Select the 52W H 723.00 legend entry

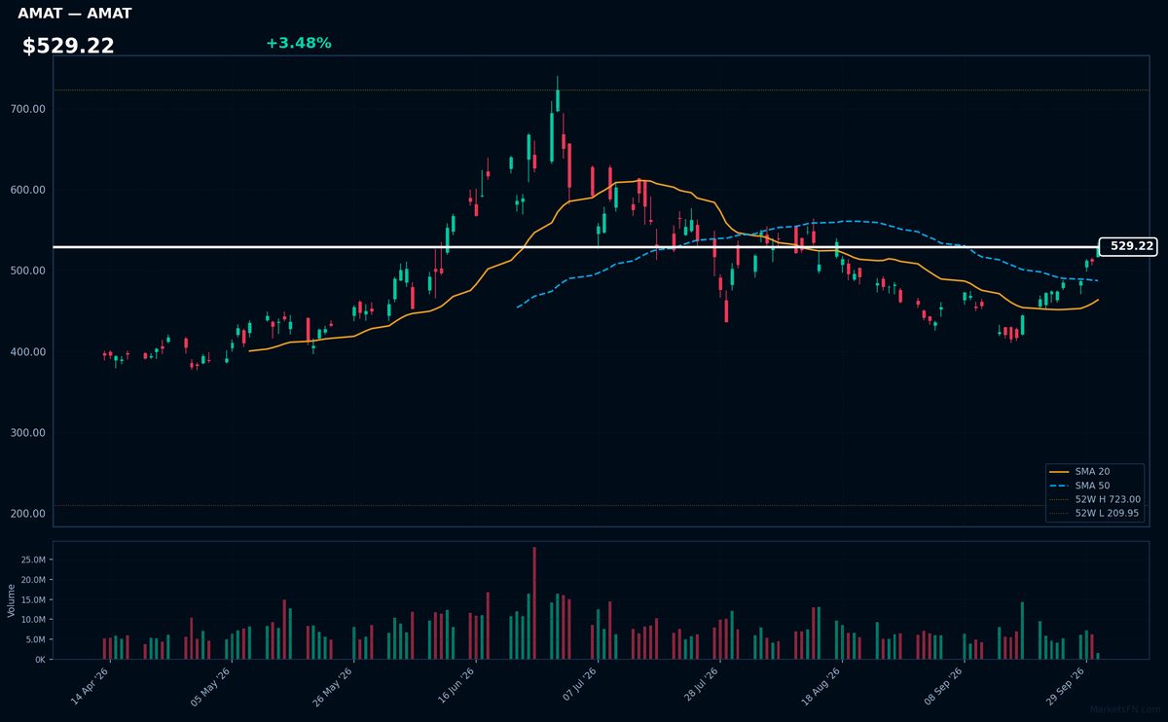click(x=1094, y=499)
